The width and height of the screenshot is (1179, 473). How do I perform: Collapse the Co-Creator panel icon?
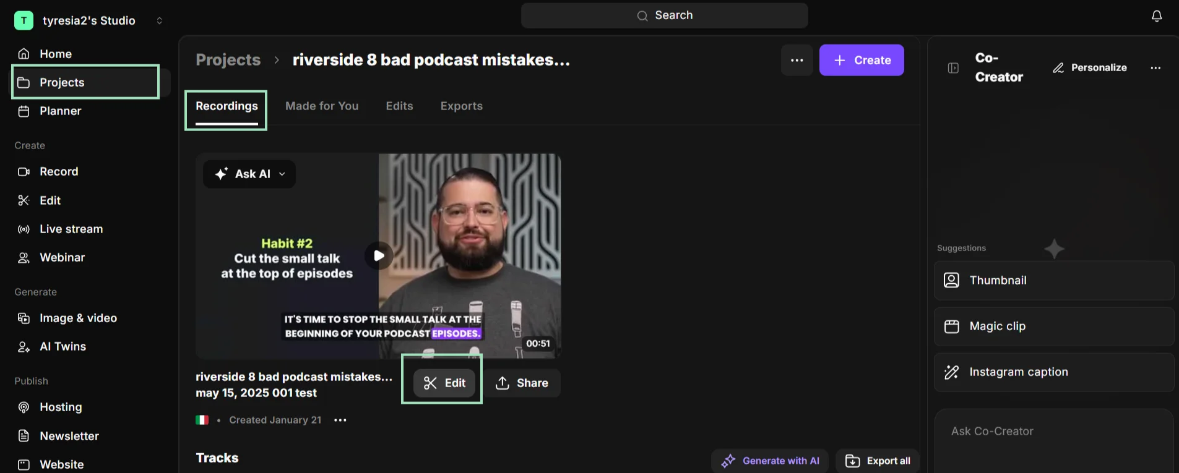pyautogui.click(x=953, y=68)
